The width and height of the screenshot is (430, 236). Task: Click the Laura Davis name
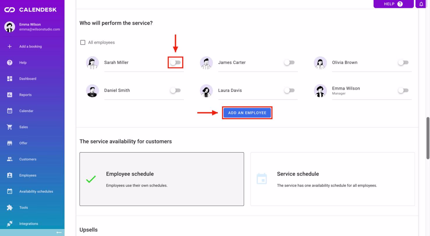[x=230, y=90]
